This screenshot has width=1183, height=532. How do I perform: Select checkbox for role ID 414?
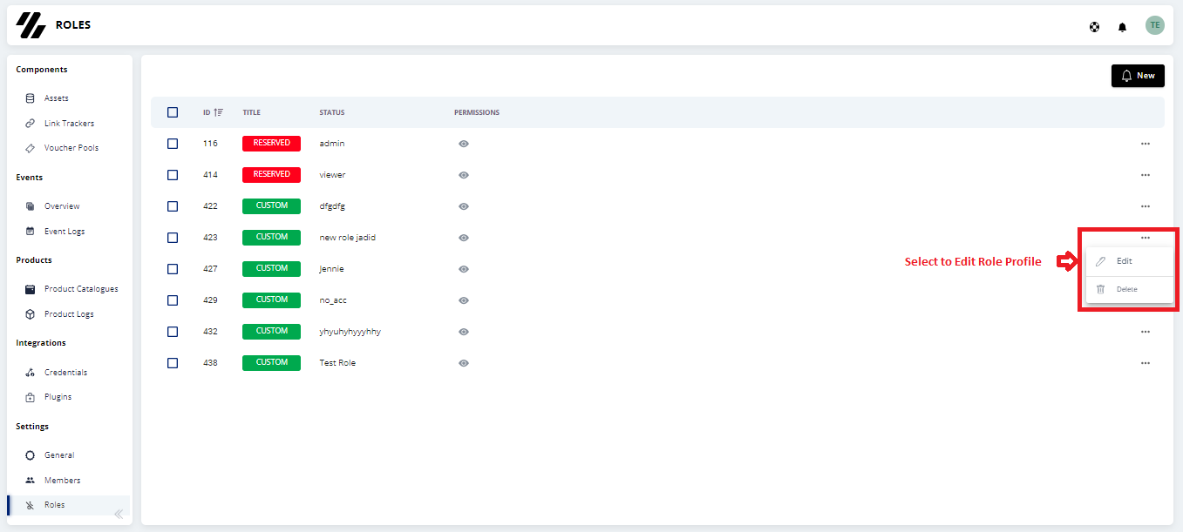tap(173, 175)
